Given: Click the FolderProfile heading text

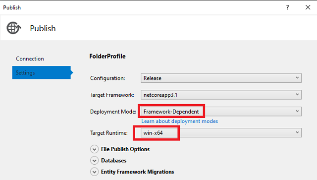Looking at the screenshot, I should [107, 57].
